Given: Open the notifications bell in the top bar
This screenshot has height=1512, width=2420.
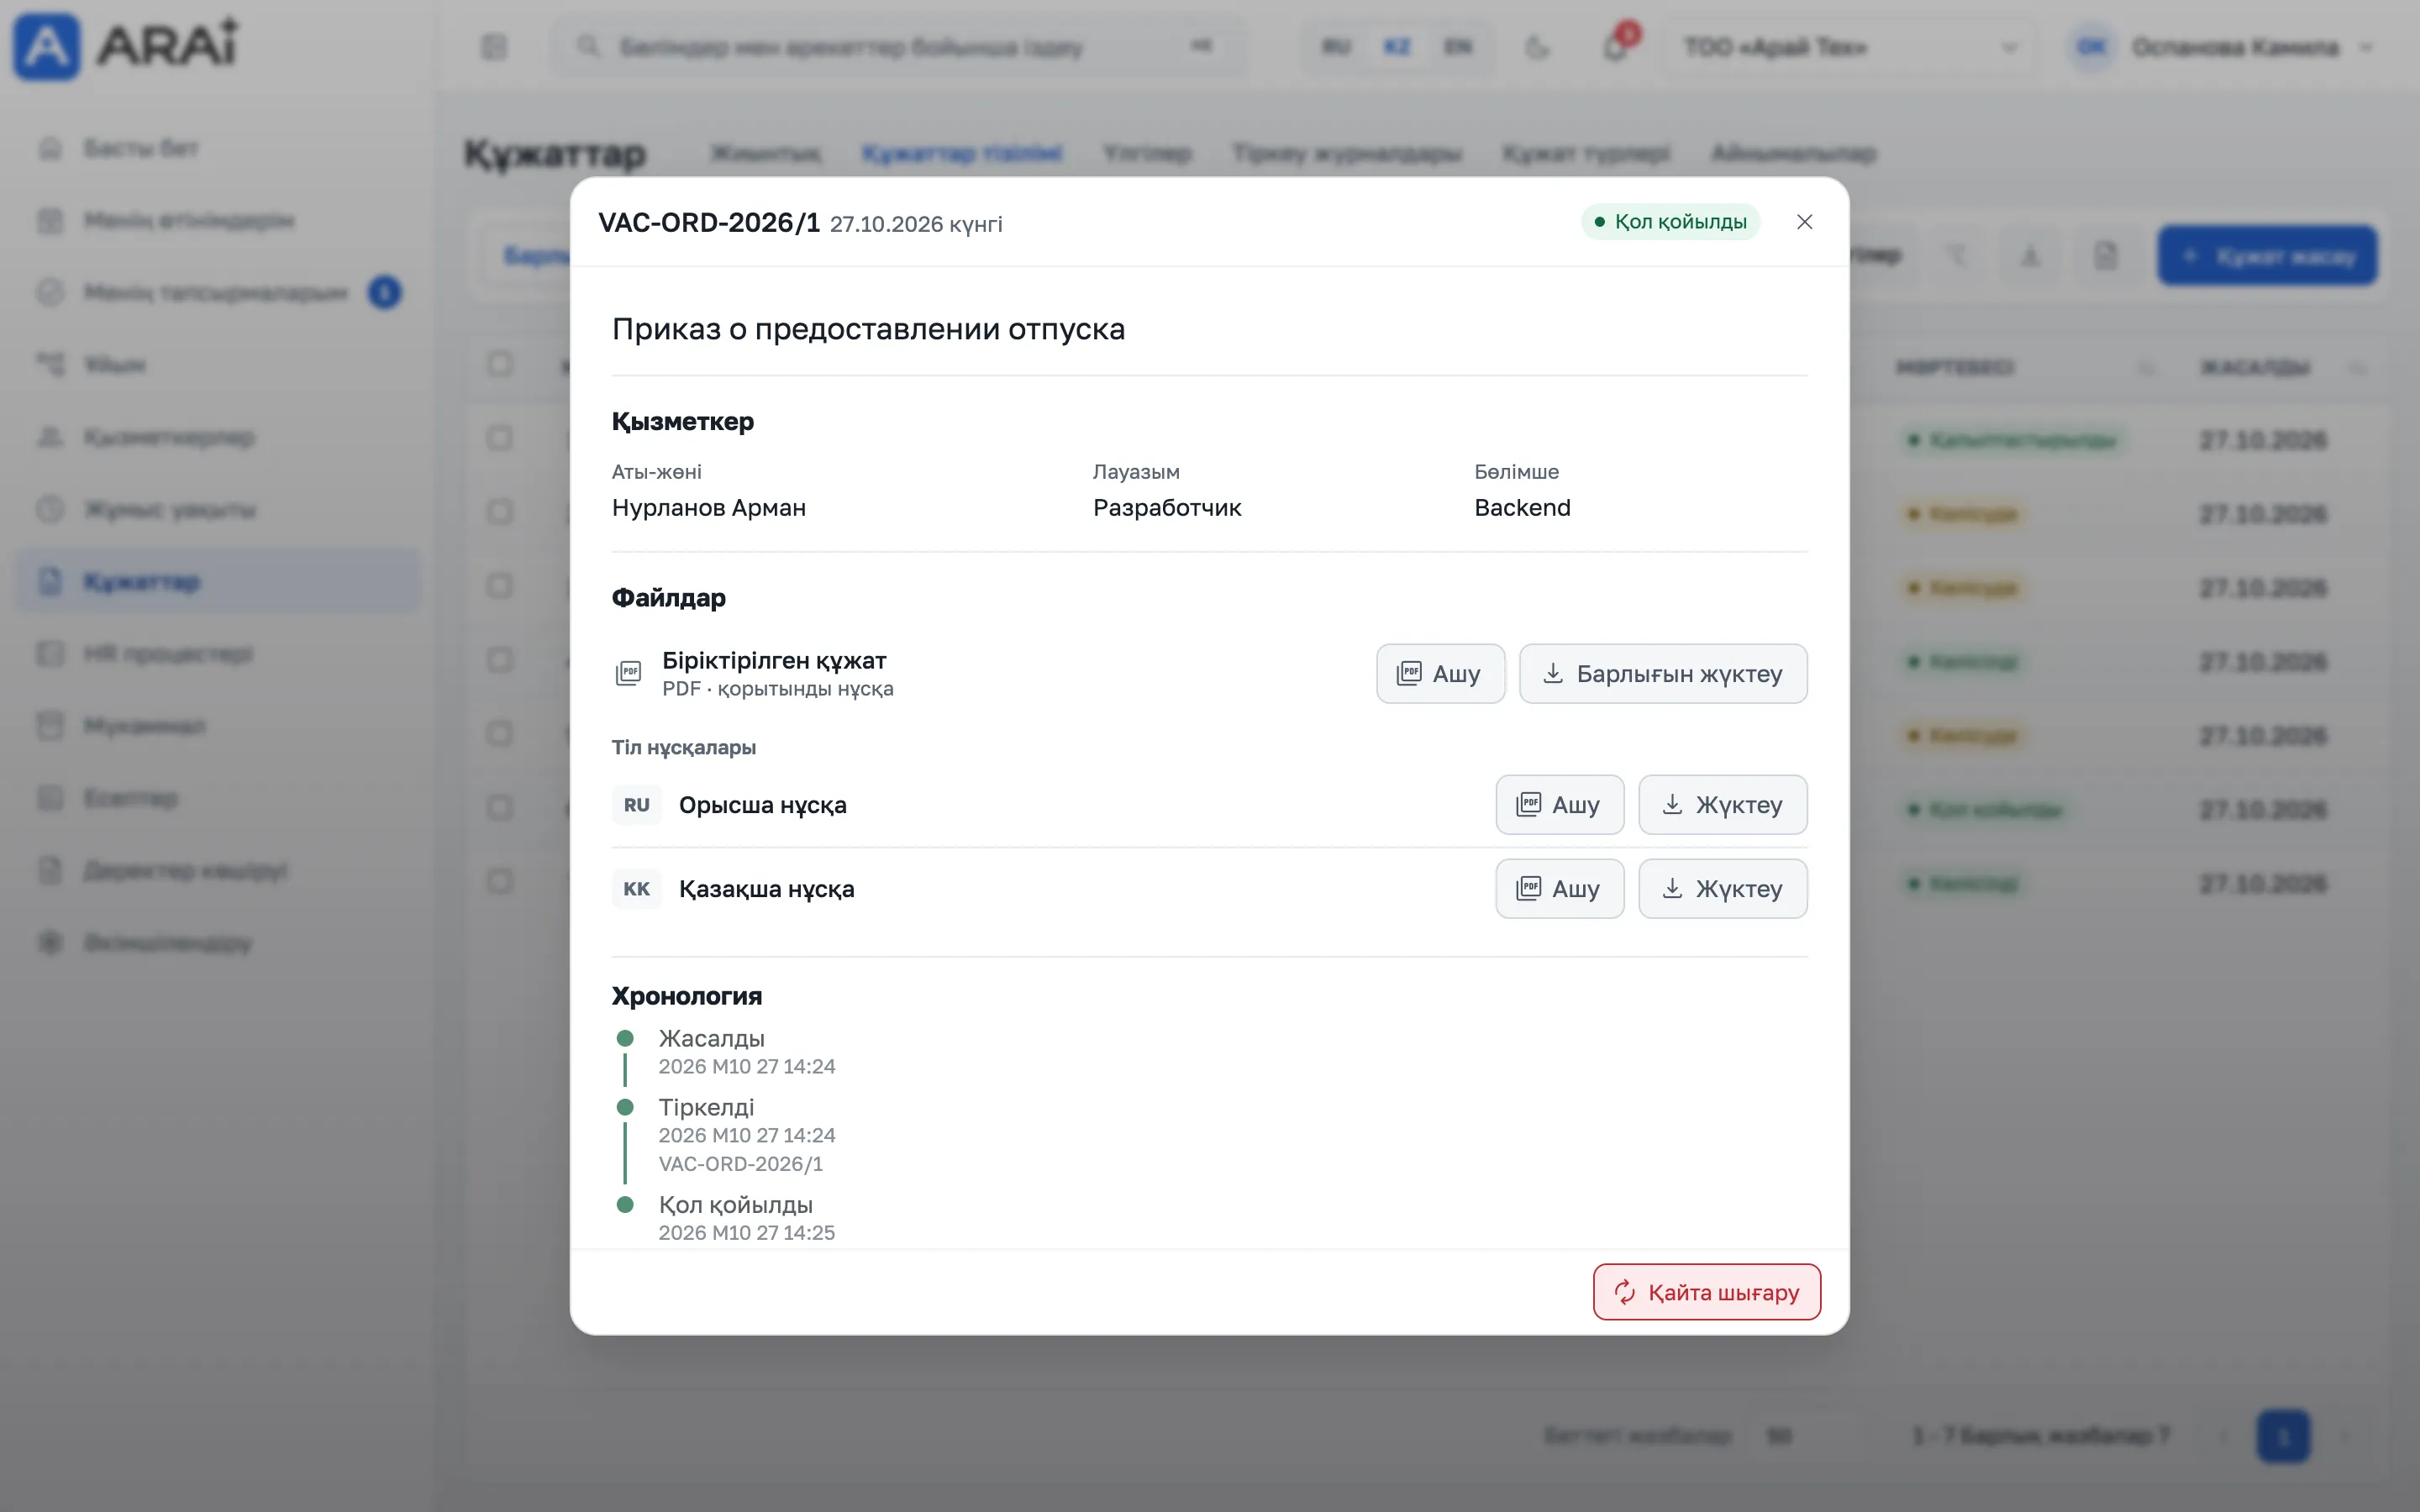Looking at the screenshot, I should [1616, 46].
